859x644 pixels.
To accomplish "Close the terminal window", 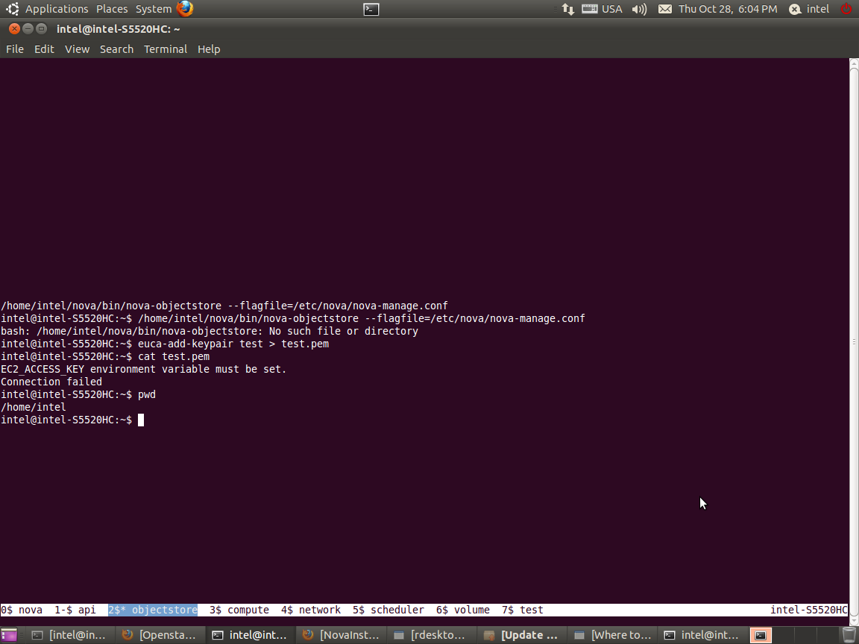I will coord(15,29).
